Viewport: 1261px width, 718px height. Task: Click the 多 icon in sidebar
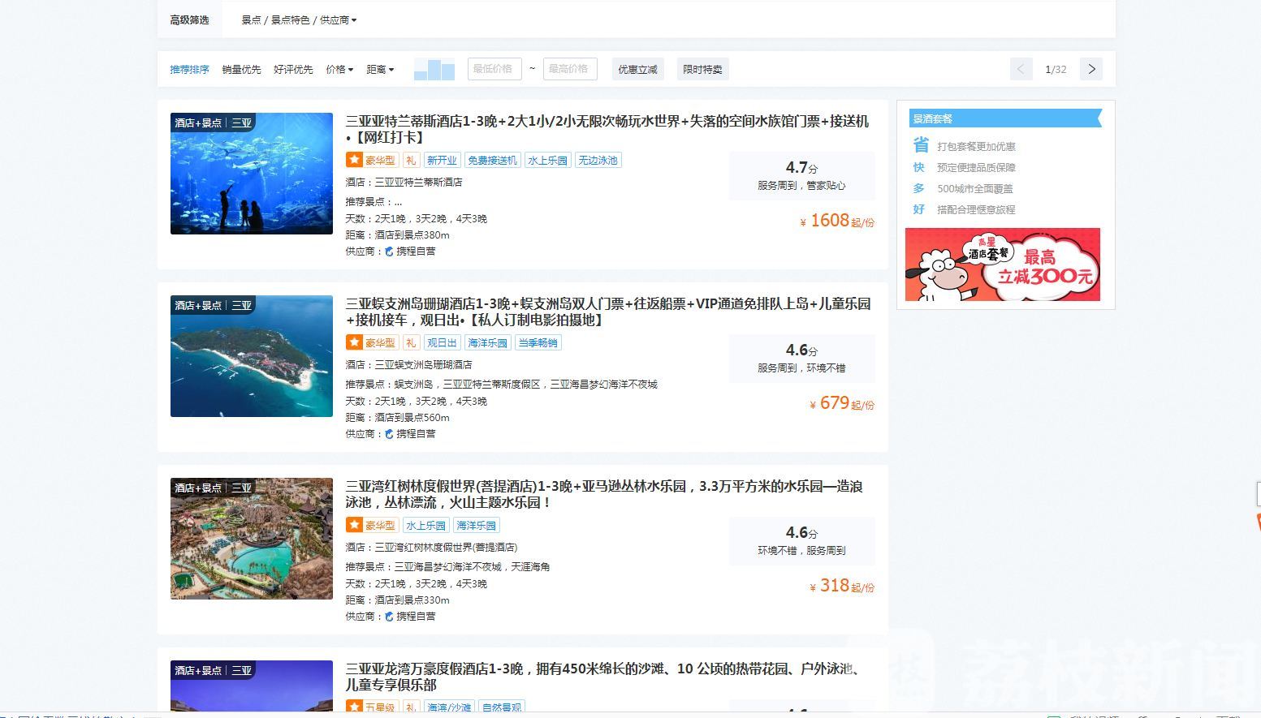click(919, 188)
